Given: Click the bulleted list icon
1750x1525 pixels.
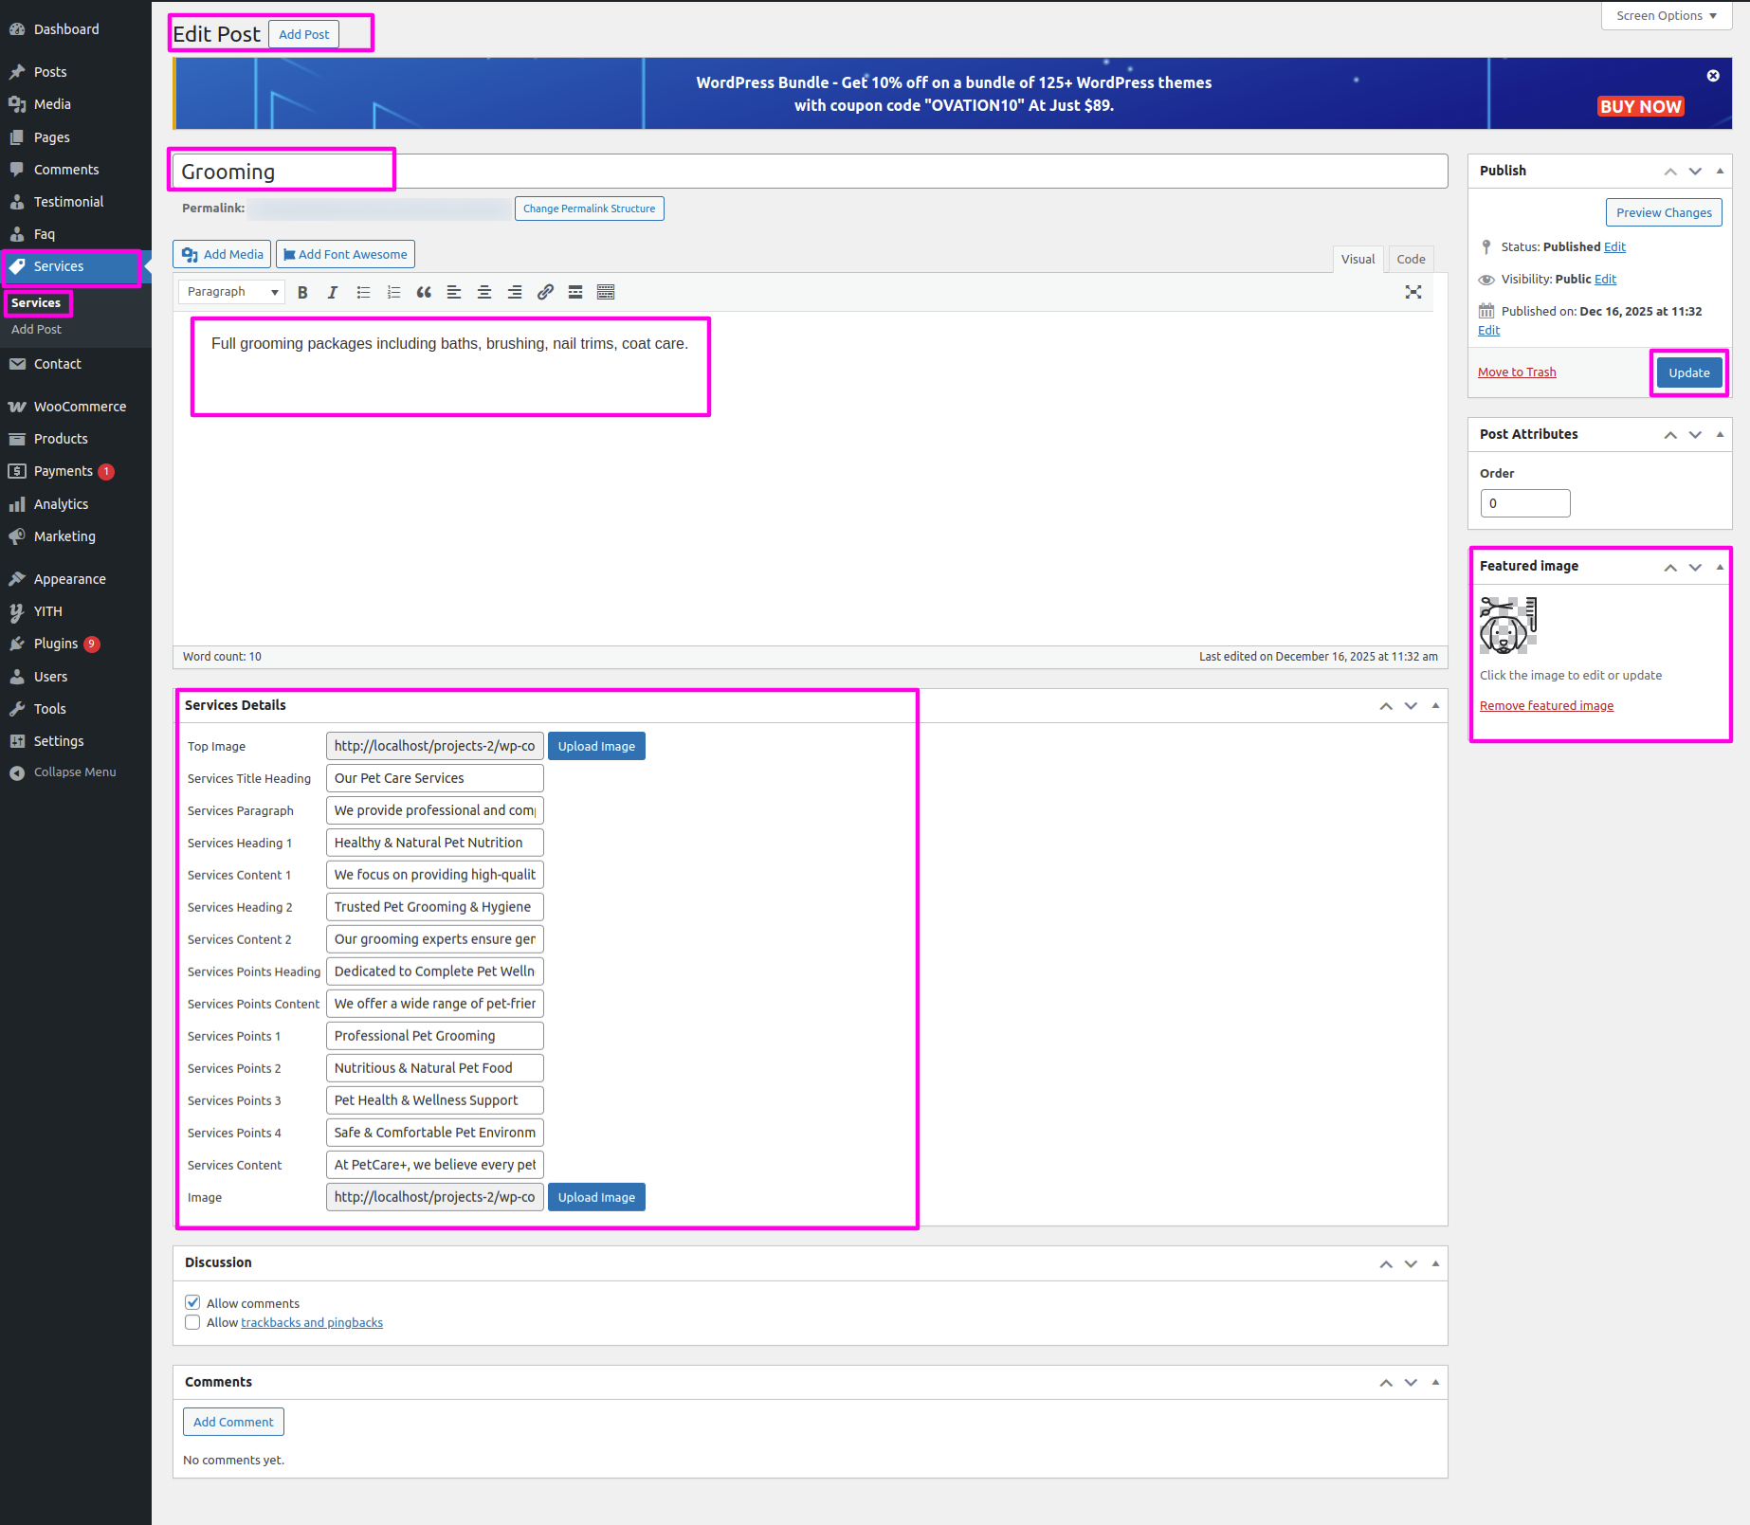Looking at the screenshot, I should point(363,293).
